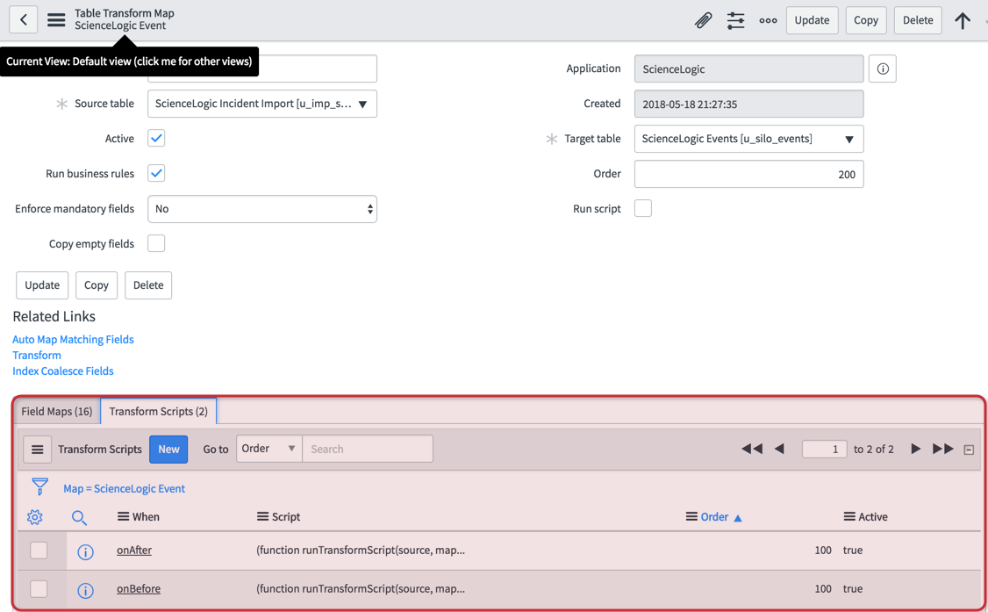Screen dimensions: 988x612
Task: Switch to the Field Maps tab
Action: tap(57, 411)
